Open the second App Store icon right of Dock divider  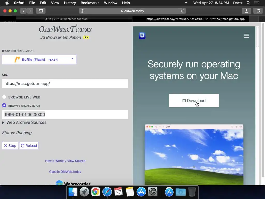pyautogui.click(x=169, y=192)
